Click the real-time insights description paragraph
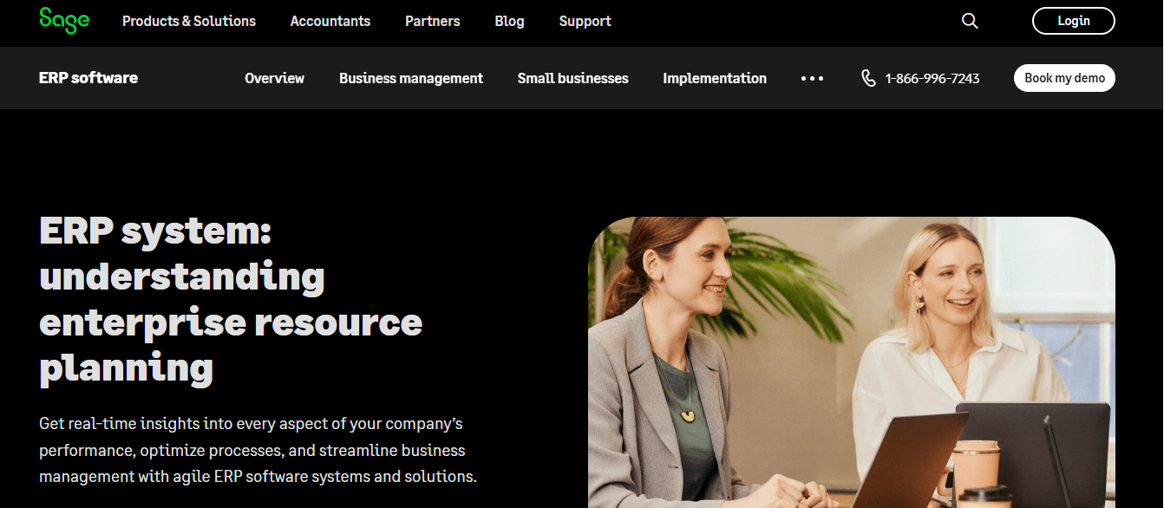This screenshot has height=508, width=1164. tap(258, 450)
